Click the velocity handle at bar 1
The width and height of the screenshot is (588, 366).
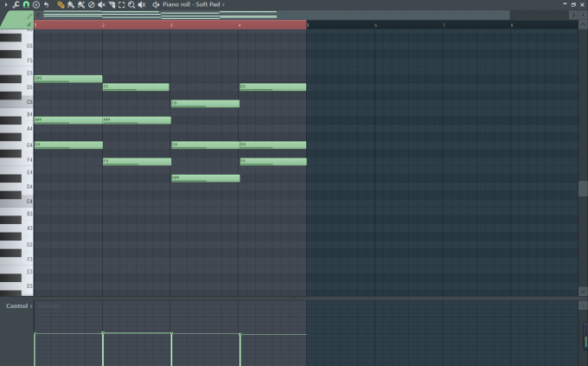pos(35,333)
